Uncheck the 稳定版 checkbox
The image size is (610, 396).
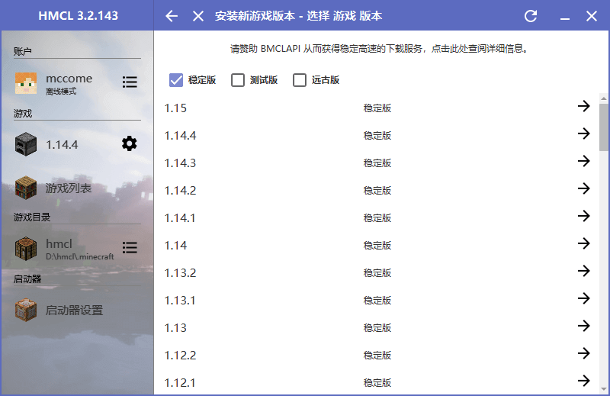point(176,80)
